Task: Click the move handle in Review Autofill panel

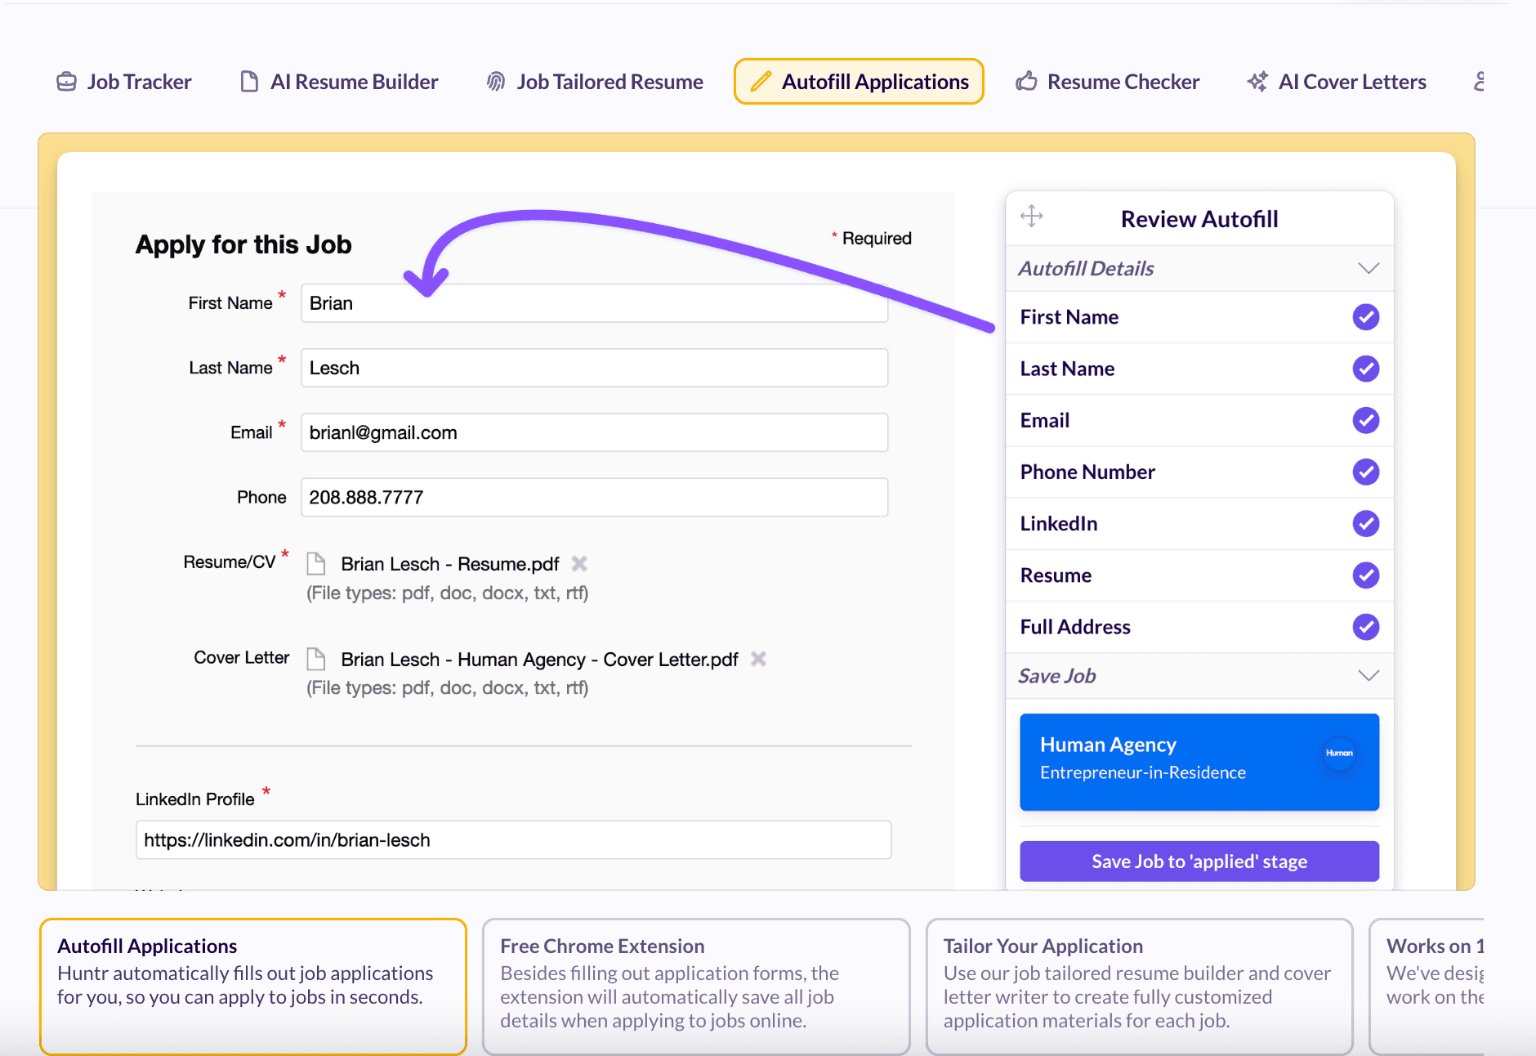Action: [x=1031, y=217]
